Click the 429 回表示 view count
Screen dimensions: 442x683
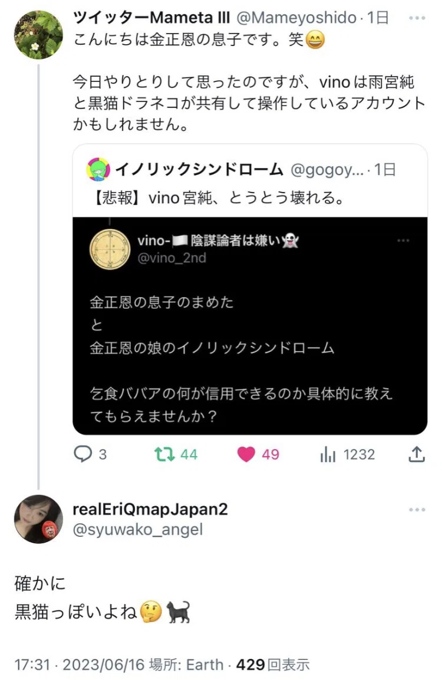pyautogui.click(x=273, y=665)
